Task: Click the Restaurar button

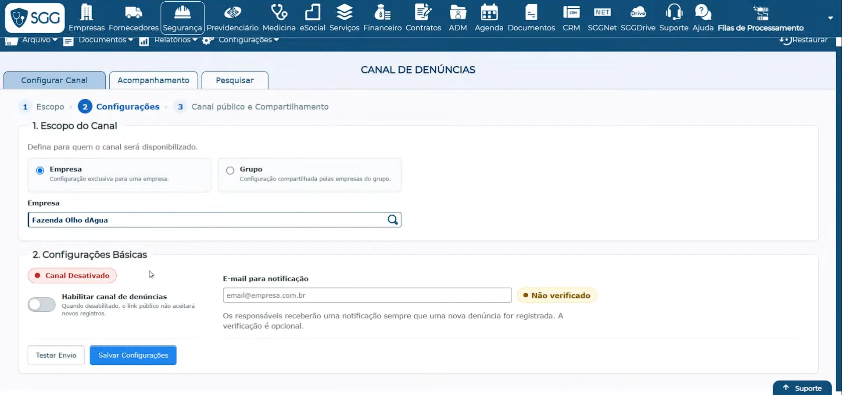Action: point(804,40)
